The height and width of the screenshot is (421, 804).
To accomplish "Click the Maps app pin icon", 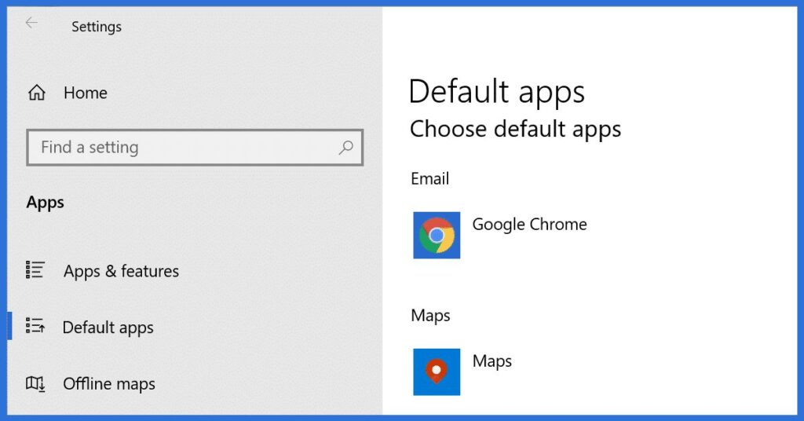I will click(x=437, y=372).
